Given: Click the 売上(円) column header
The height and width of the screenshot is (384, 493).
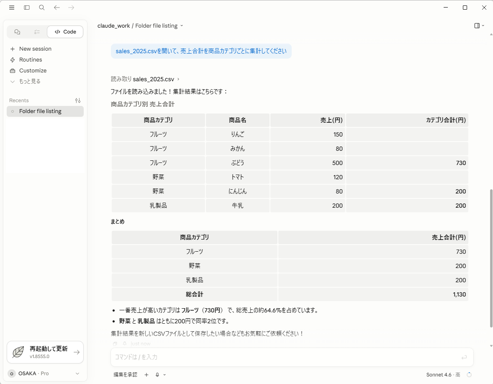Looking at the screenshot, I should click(x=308, y=120).
